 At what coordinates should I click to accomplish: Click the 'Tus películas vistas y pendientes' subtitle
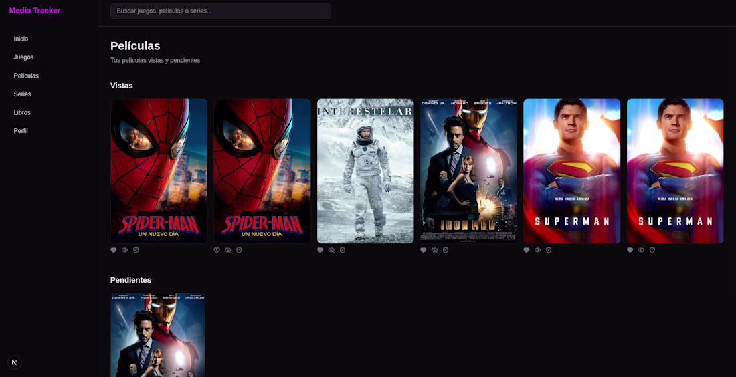pyautogui.click(x=155, y=60)
